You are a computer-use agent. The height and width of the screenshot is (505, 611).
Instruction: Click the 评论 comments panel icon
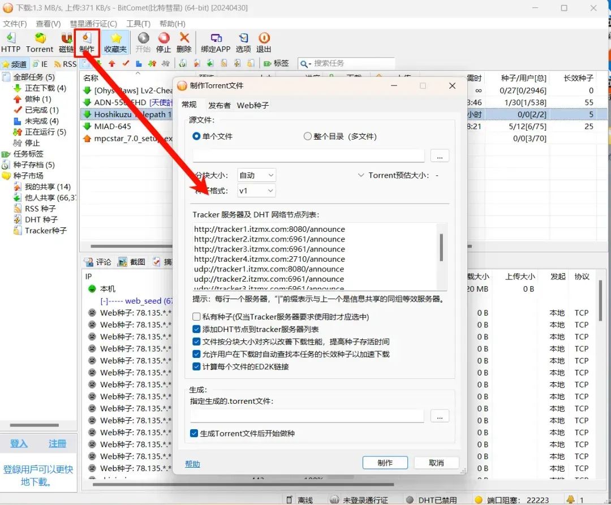tap(89, 262)
